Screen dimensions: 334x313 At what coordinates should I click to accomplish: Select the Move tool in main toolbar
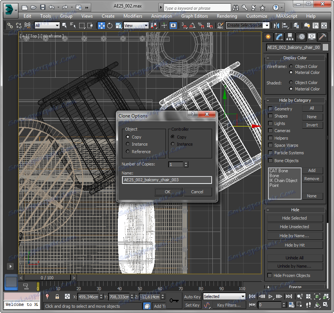tap(101, 26)
